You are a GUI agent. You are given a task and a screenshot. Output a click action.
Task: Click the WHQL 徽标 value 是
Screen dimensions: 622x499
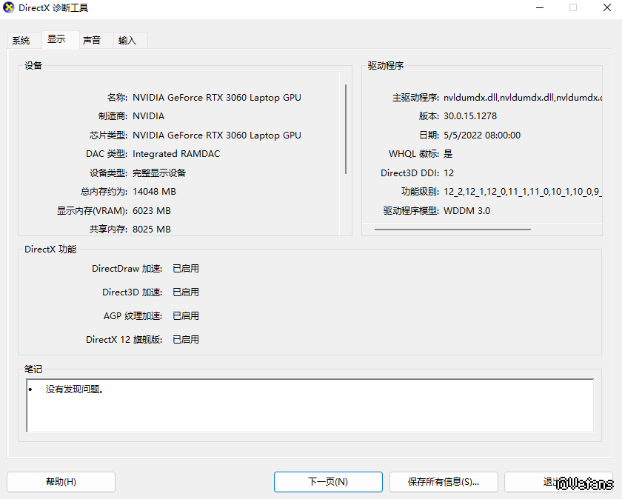(x=448, y=154)
